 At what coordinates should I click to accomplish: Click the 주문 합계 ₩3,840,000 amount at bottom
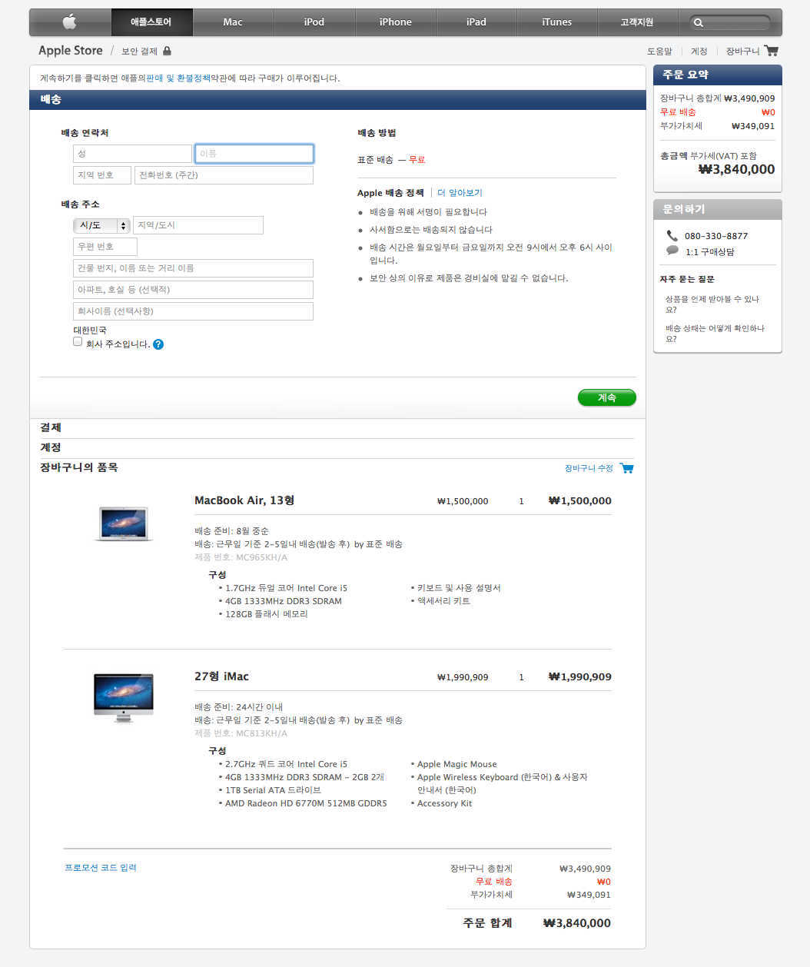click(x=577, y=923)
